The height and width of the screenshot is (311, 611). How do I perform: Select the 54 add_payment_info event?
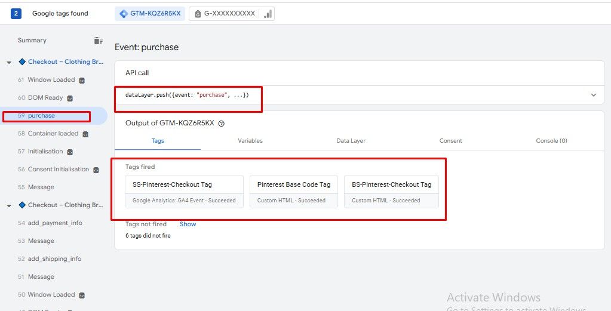click(54, 223)
